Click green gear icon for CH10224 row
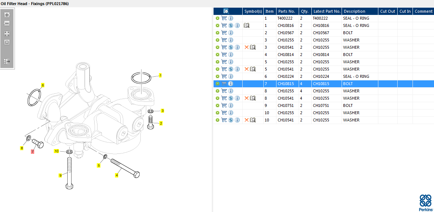434x212 pixels. click(218, 76)
